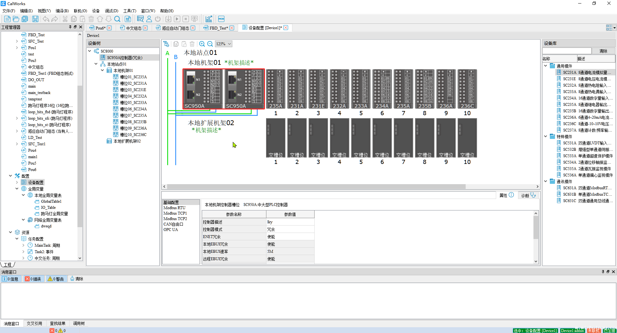Open the 125% zoom level dropdown
Viewport: 617px width, 333px height.
coord(229,44)
